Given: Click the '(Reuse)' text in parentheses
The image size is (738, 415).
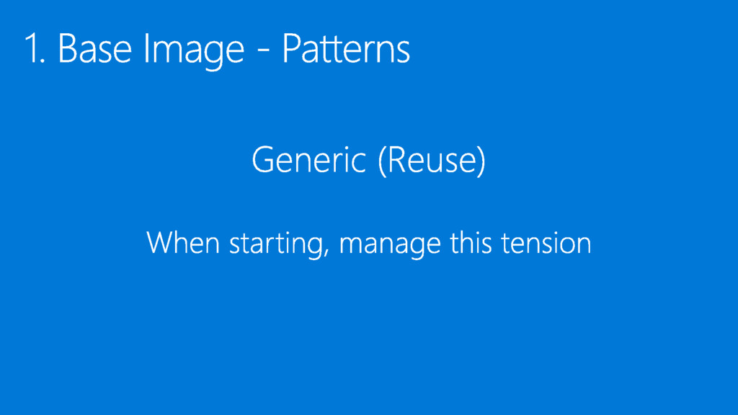Looking at the screenshot, I should point(432,161).
